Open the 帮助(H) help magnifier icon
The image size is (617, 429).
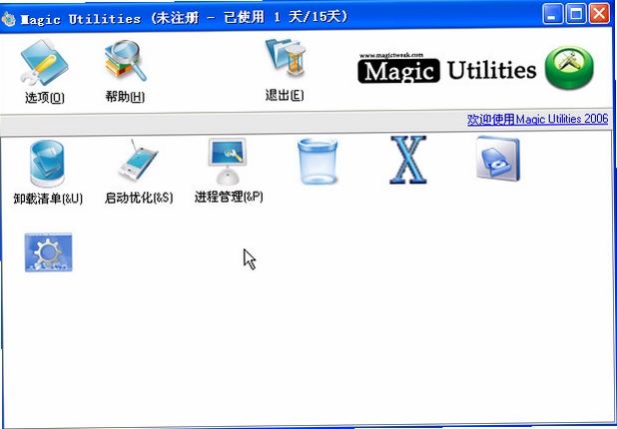[x=126, y=61]
